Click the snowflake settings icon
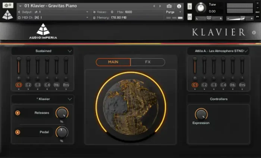This screenshot has height=158, width=261. [7, 6]
